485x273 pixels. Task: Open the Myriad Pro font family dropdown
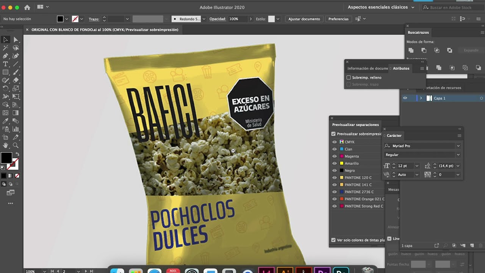[458, 146]
